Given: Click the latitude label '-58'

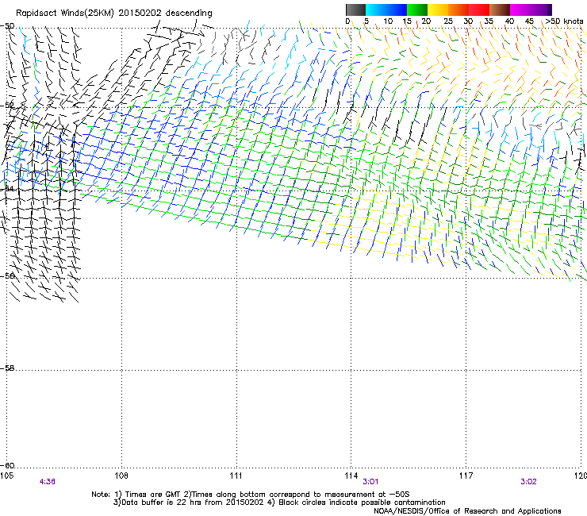Looking at the screenshot, I should coord(7,368).
